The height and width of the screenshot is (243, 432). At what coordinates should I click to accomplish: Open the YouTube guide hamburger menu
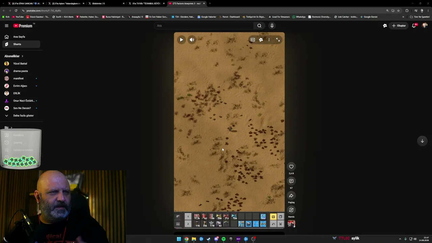[x=6, y=26]
